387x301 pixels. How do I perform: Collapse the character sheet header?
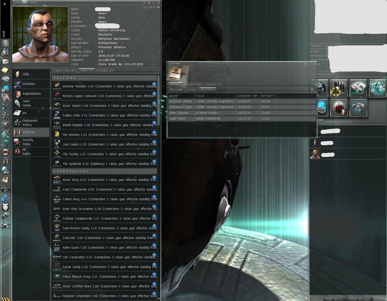pos(151,8)
